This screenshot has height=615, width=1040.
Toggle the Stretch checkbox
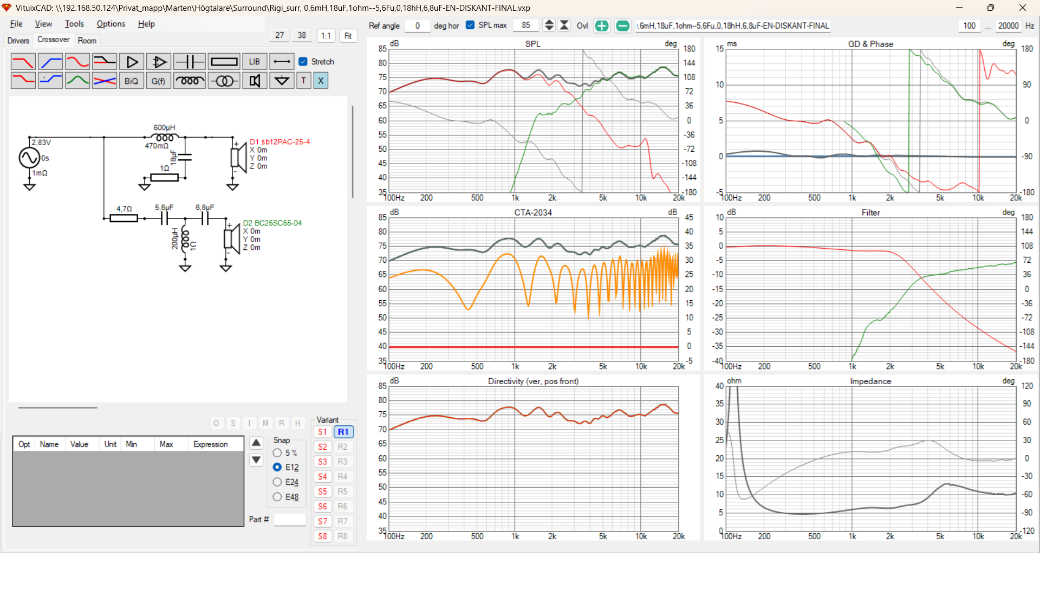[x=303, y=62]
